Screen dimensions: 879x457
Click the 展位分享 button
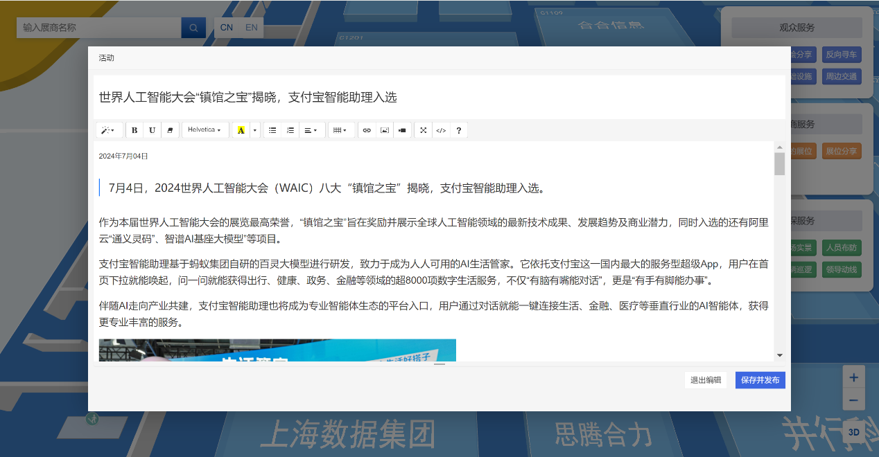click(841, 151)
